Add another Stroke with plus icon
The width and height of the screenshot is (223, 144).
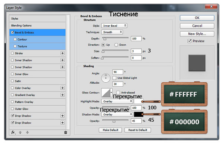(x=62, y=53)
